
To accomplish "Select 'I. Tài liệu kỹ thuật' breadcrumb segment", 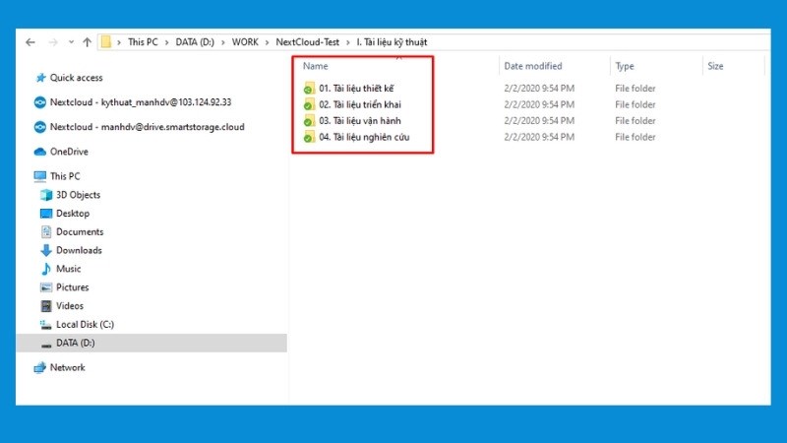I will (x=392, y=42).
